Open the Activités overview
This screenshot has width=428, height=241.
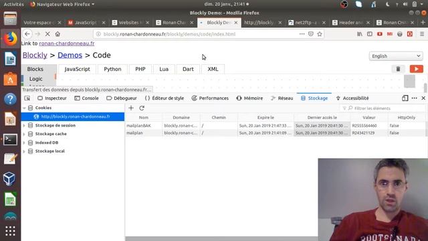[x=13, y=4]
